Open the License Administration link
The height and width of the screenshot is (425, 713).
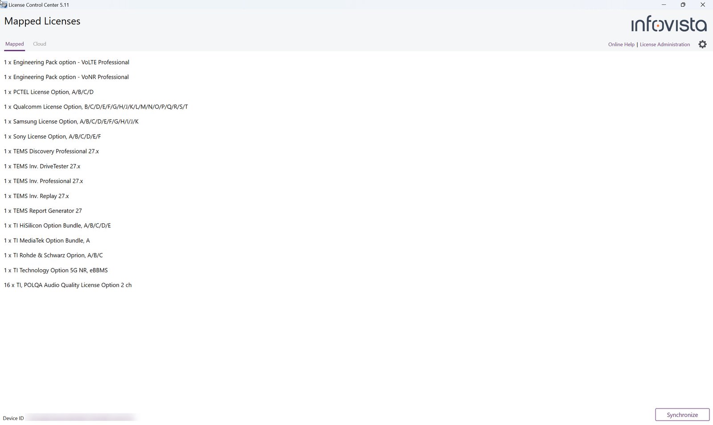[665, 45]
